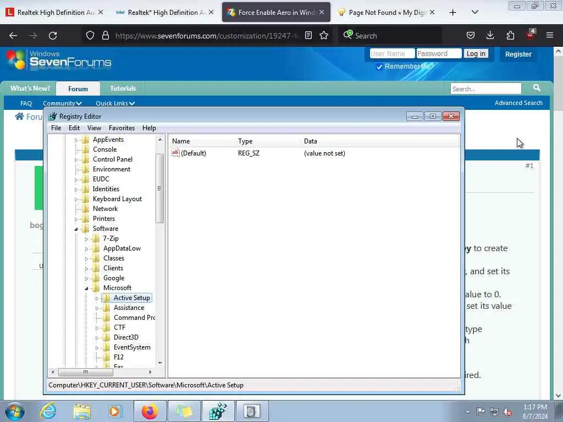This screenshot has width=563, height=422.
Task: Click the Register button
Action: point(518,54)
